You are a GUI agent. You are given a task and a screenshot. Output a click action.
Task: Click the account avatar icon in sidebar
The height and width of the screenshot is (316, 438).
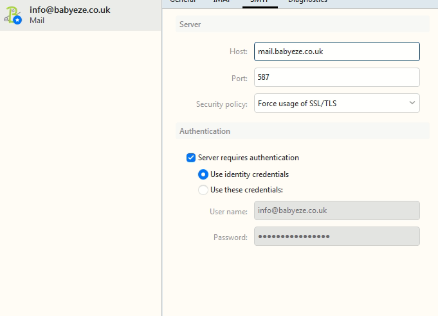tap(14, 15)
